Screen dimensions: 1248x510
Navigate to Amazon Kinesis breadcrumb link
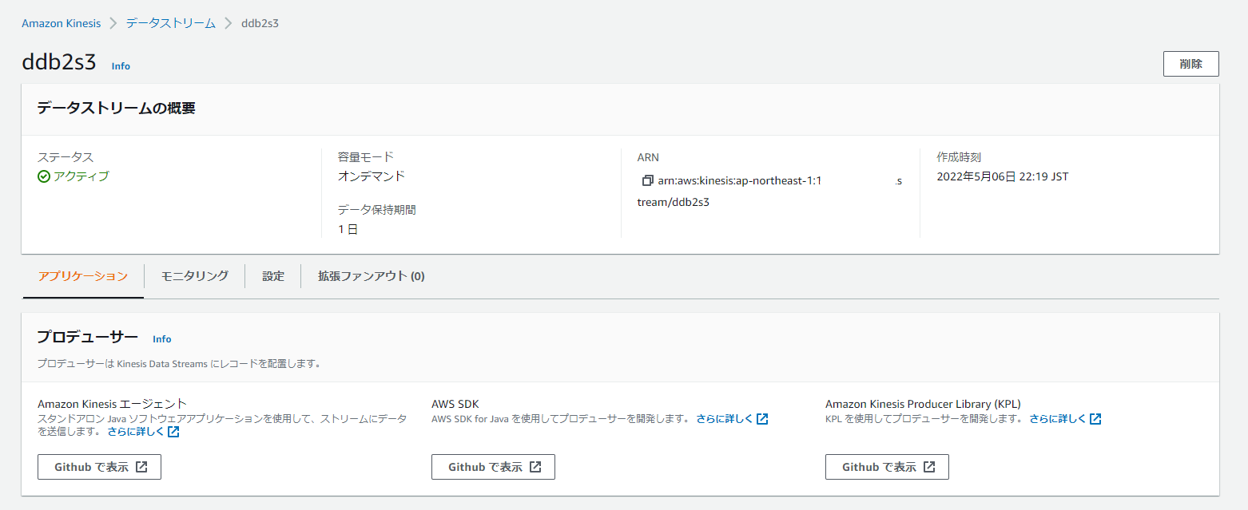[61, 23]
